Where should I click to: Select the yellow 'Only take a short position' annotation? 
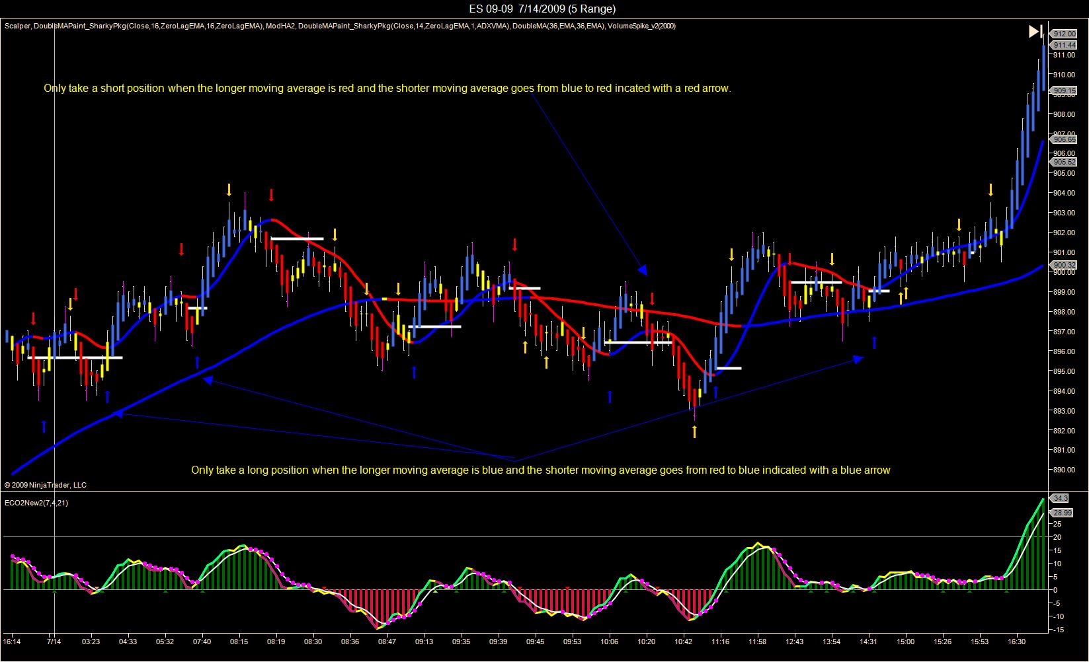pos(387,89)
